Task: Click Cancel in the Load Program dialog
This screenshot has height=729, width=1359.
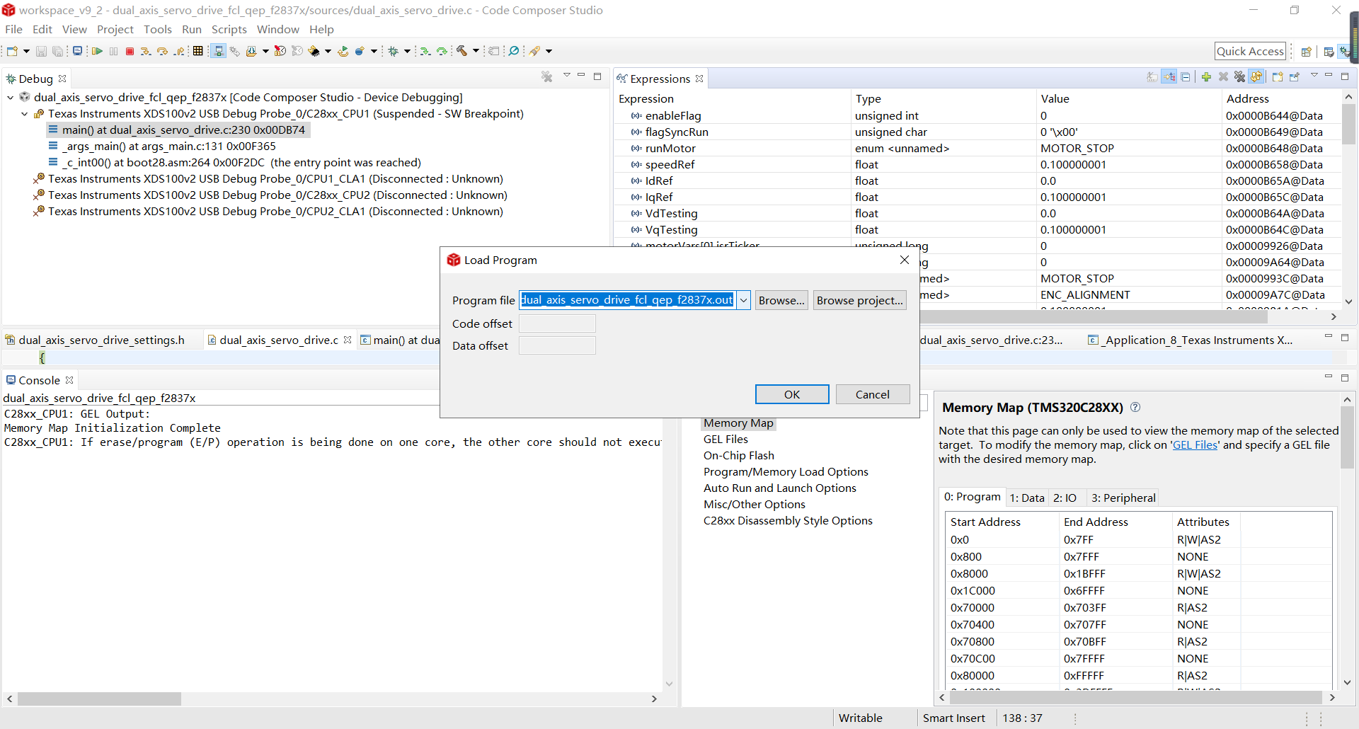Action: (x=873, y=394)
